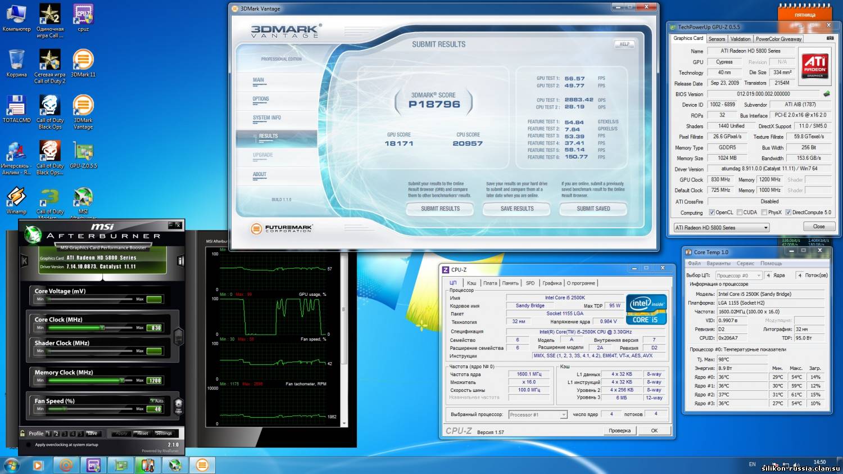The image size is (843, 474).
Task: Click SUBMIT RESULTS button in 3DMark Vantage
Action: [x=440, y=209]
